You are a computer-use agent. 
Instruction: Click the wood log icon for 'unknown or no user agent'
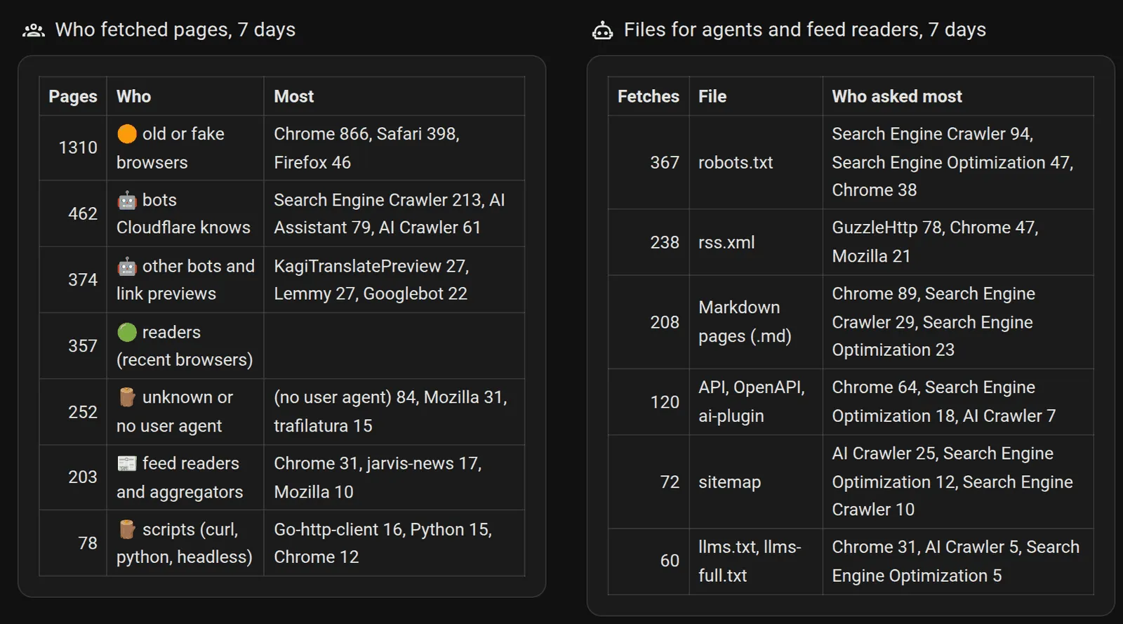127,397
